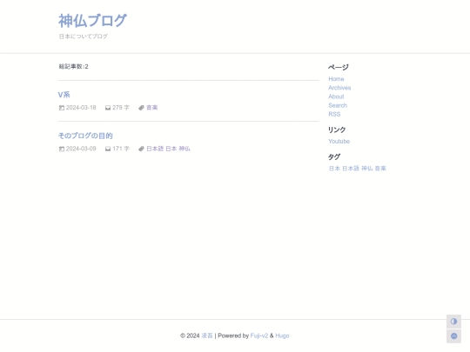This screenshot has width=470, height=352.
Task: Click the ページ sidebar heading
Action: (x=339, y=67)
